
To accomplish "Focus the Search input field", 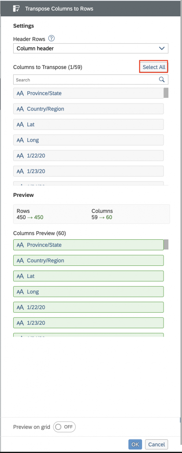I will tap(86, 80).
